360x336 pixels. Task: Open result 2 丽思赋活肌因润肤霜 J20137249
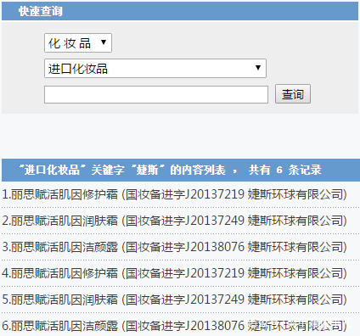(174, 221)
